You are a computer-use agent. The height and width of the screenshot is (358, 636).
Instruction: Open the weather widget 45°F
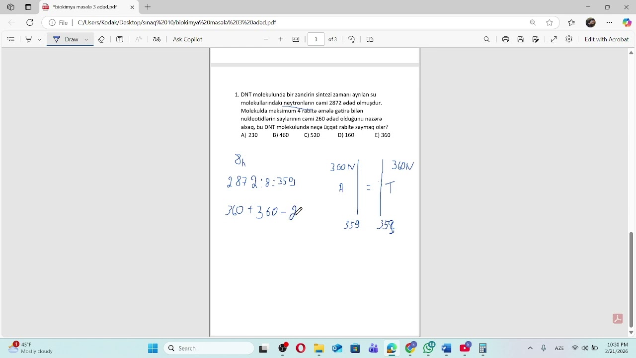click(31, 348)
